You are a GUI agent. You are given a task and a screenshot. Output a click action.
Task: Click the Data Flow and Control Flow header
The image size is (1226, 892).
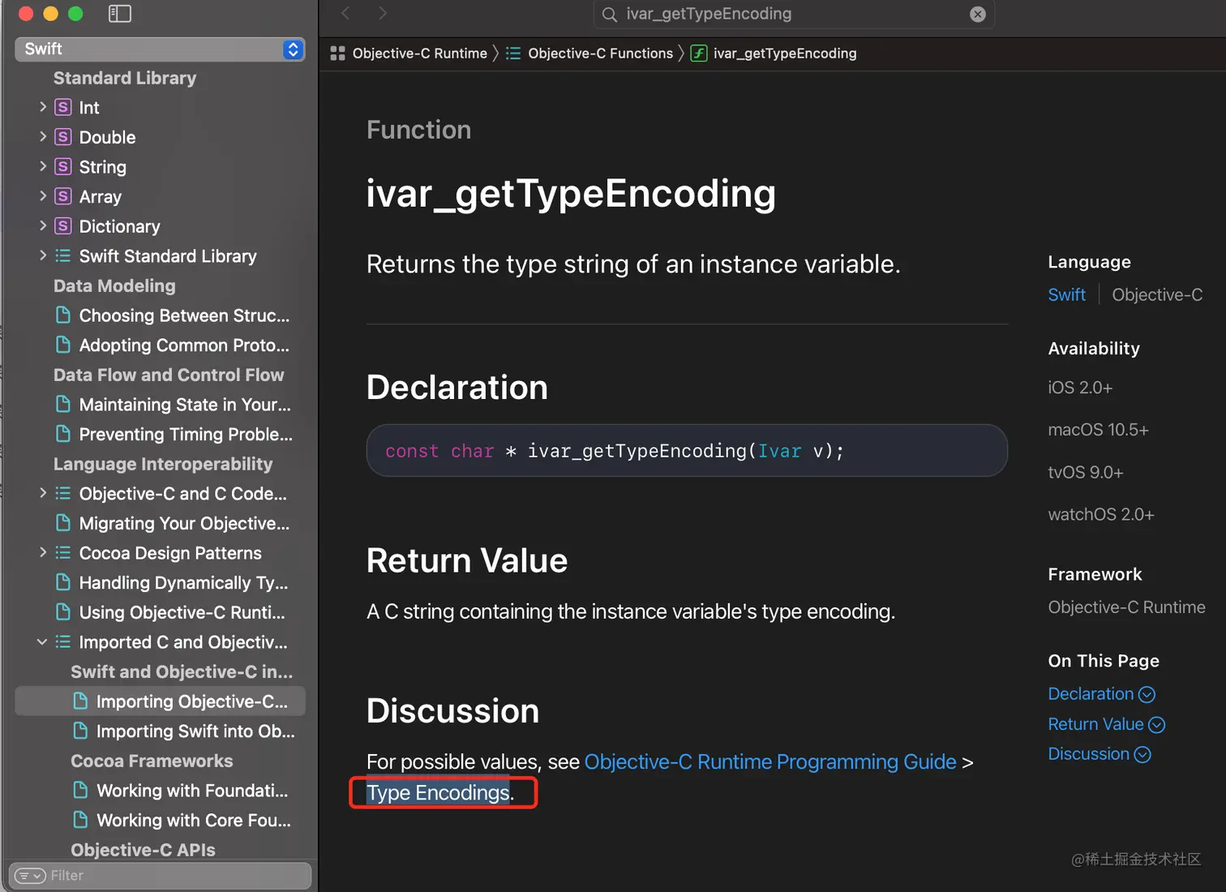(x=169, y=375)
